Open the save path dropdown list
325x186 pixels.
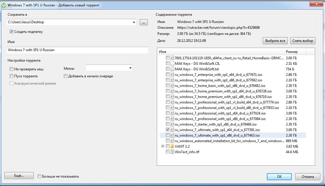click(134, 22)
